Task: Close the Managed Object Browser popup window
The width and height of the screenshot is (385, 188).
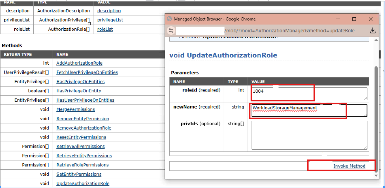Action: 370,19
